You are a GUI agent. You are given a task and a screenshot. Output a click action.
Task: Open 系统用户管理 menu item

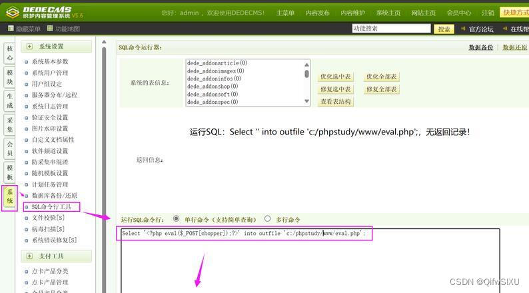pos(50,73)
